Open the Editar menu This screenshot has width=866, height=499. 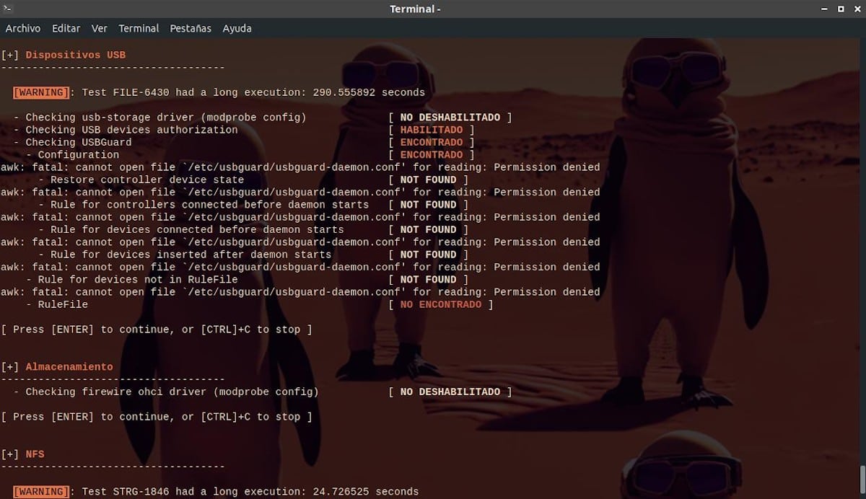coord(66,28)
